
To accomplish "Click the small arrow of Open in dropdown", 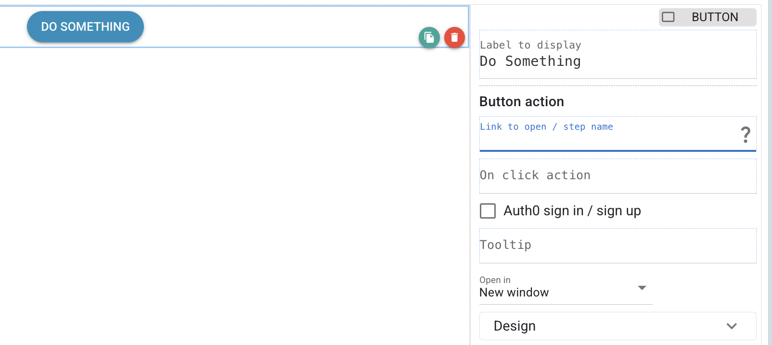I will [642, 288].
